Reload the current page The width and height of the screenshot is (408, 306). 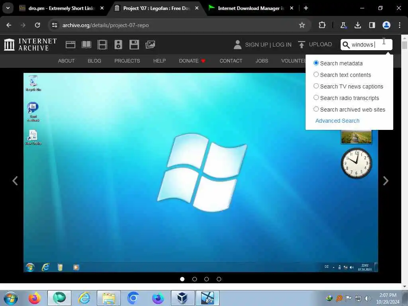37,25
